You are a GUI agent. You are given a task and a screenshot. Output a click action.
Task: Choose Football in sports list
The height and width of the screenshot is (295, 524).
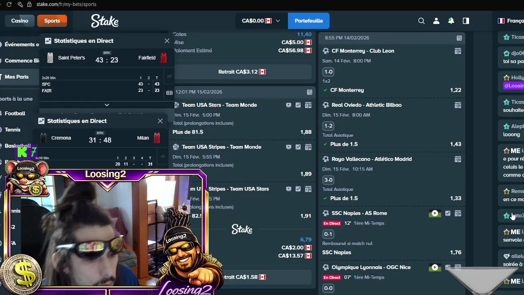(15, 113)
